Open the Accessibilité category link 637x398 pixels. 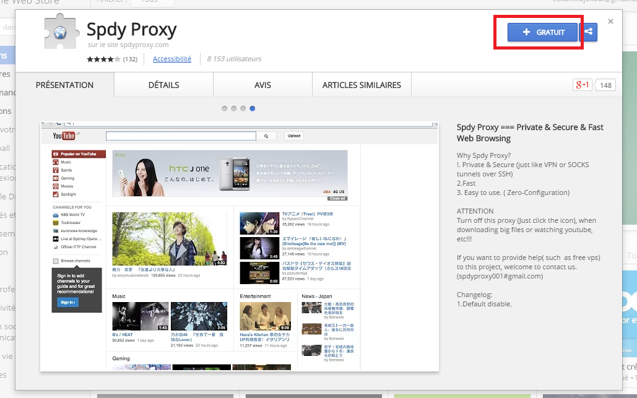click(x=172, y=59)
